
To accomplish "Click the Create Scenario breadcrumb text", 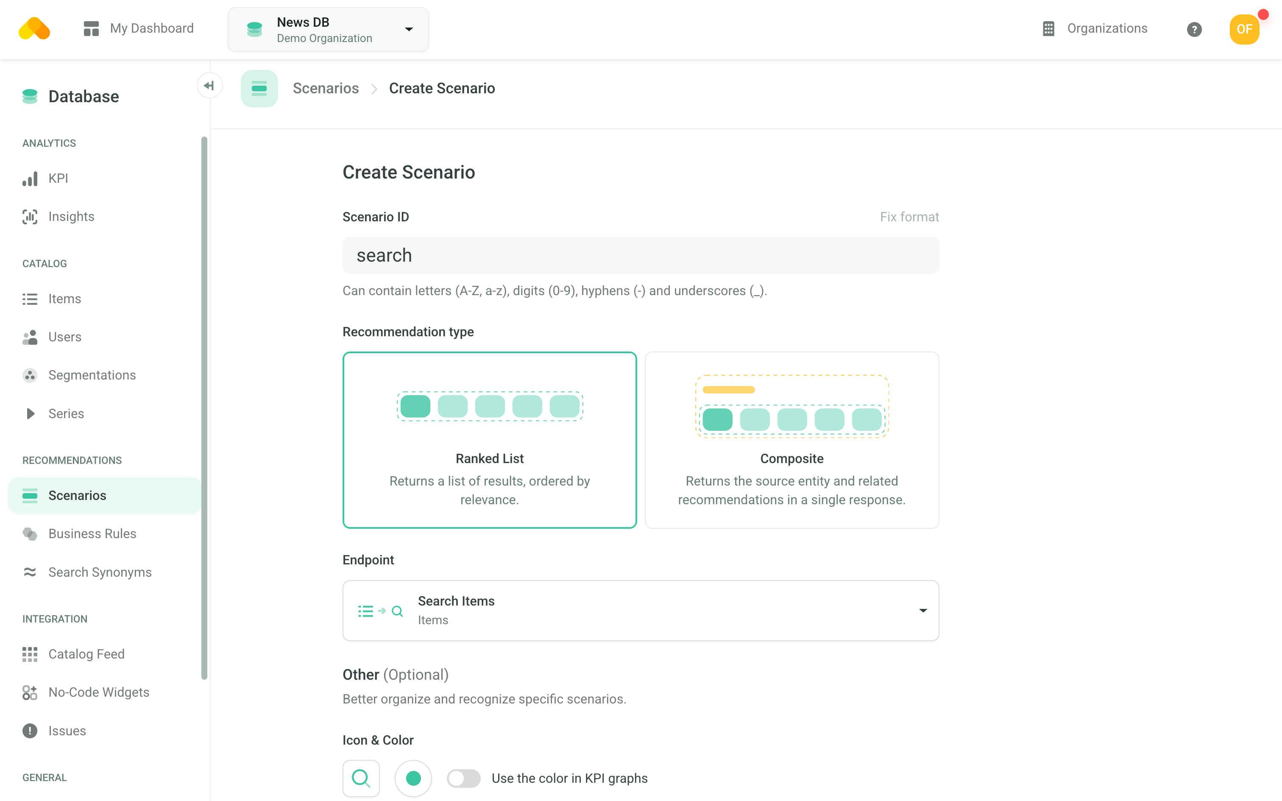I will [442, 89].
